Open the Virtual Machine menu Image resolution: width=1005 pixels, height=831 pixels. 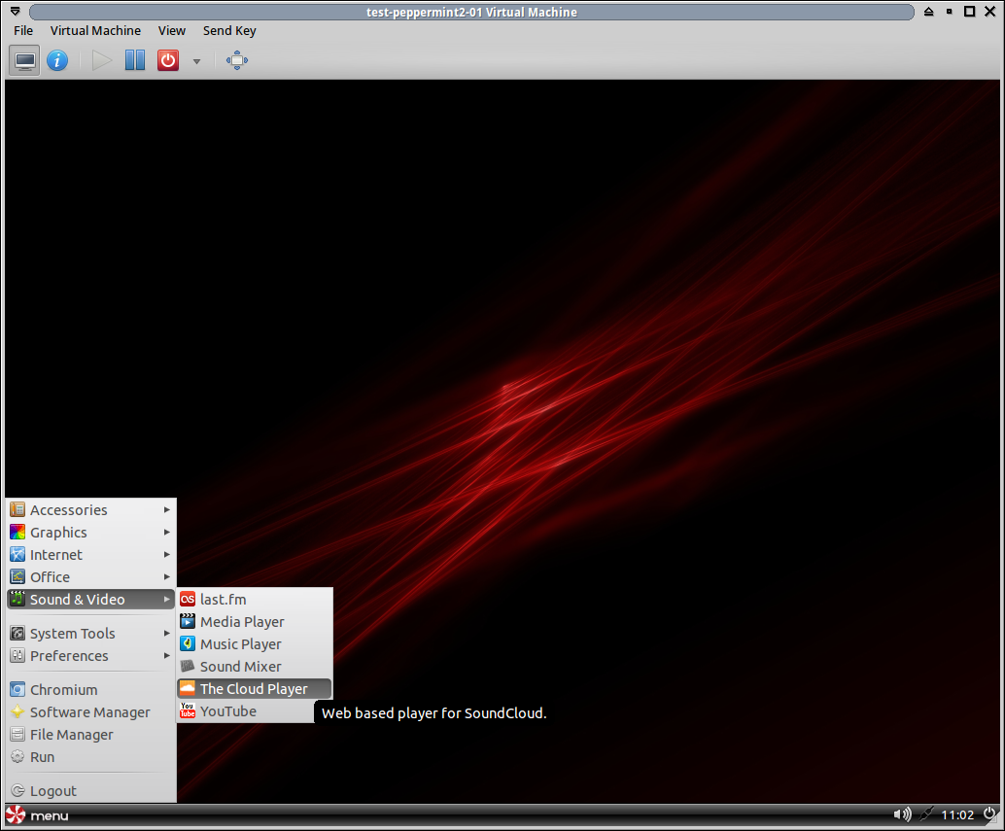95,31
